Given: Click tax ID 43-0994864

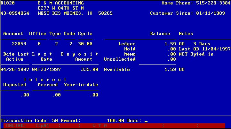Looking at the screenshot, I should pos(15,13).
